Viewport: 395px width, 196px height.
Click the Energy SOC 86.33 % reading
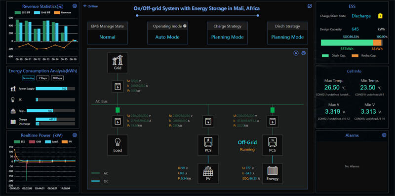point(251,178)
